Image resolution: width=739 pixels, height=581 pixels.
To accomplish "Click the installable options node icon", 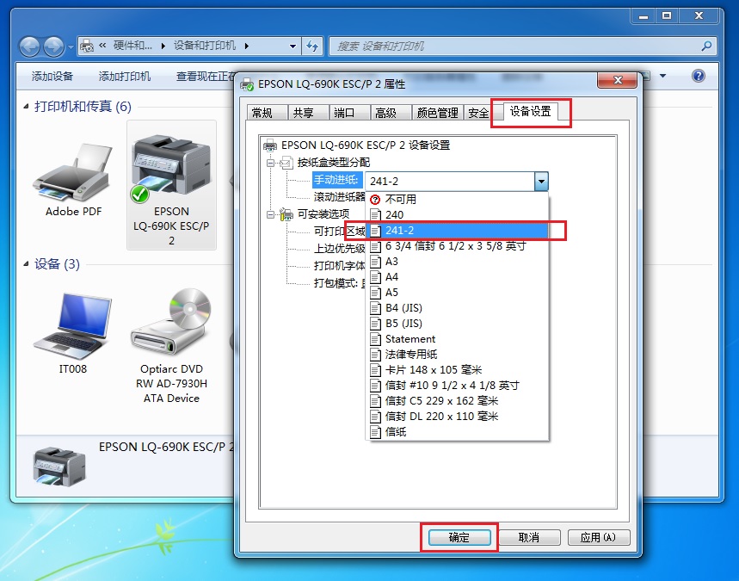I will pos(286,214).
